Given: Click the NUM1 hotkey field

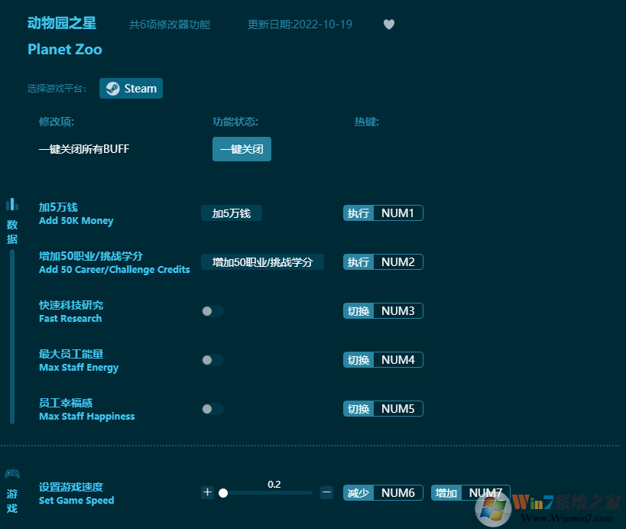Looking at the screenshot, I should (398, 213).
